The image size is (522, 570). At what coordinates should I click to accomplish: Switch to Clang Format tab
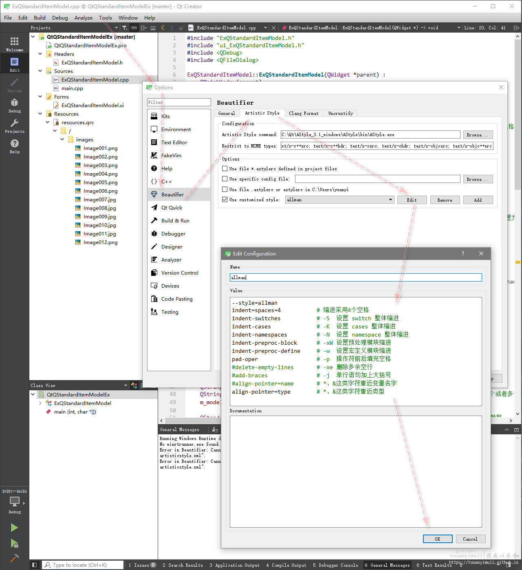[304, 113]
